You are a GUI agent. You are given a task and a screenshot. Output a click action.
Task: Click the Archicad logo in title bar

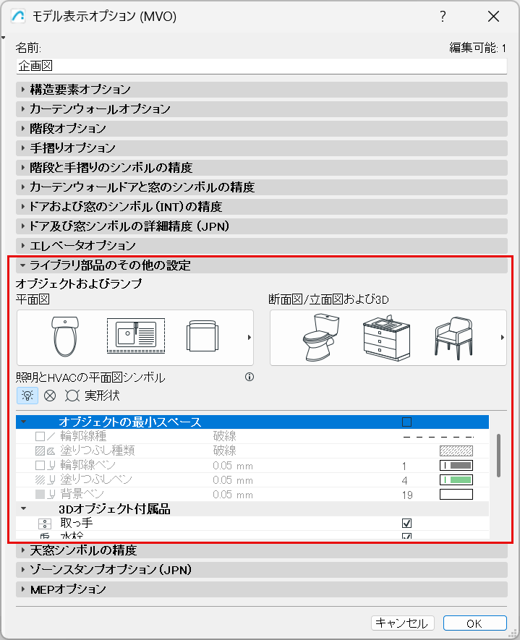(x=18, y=17)
